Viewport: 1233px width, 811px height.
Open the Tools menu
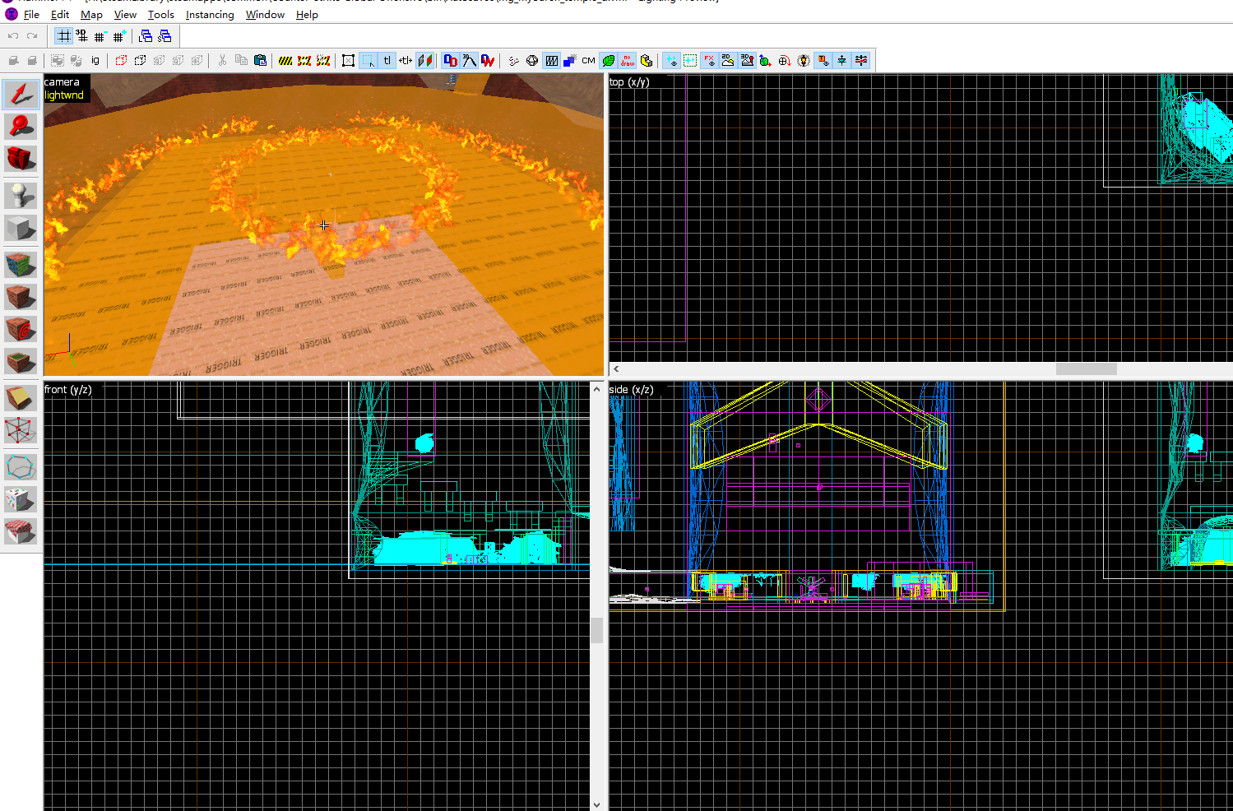160,14
